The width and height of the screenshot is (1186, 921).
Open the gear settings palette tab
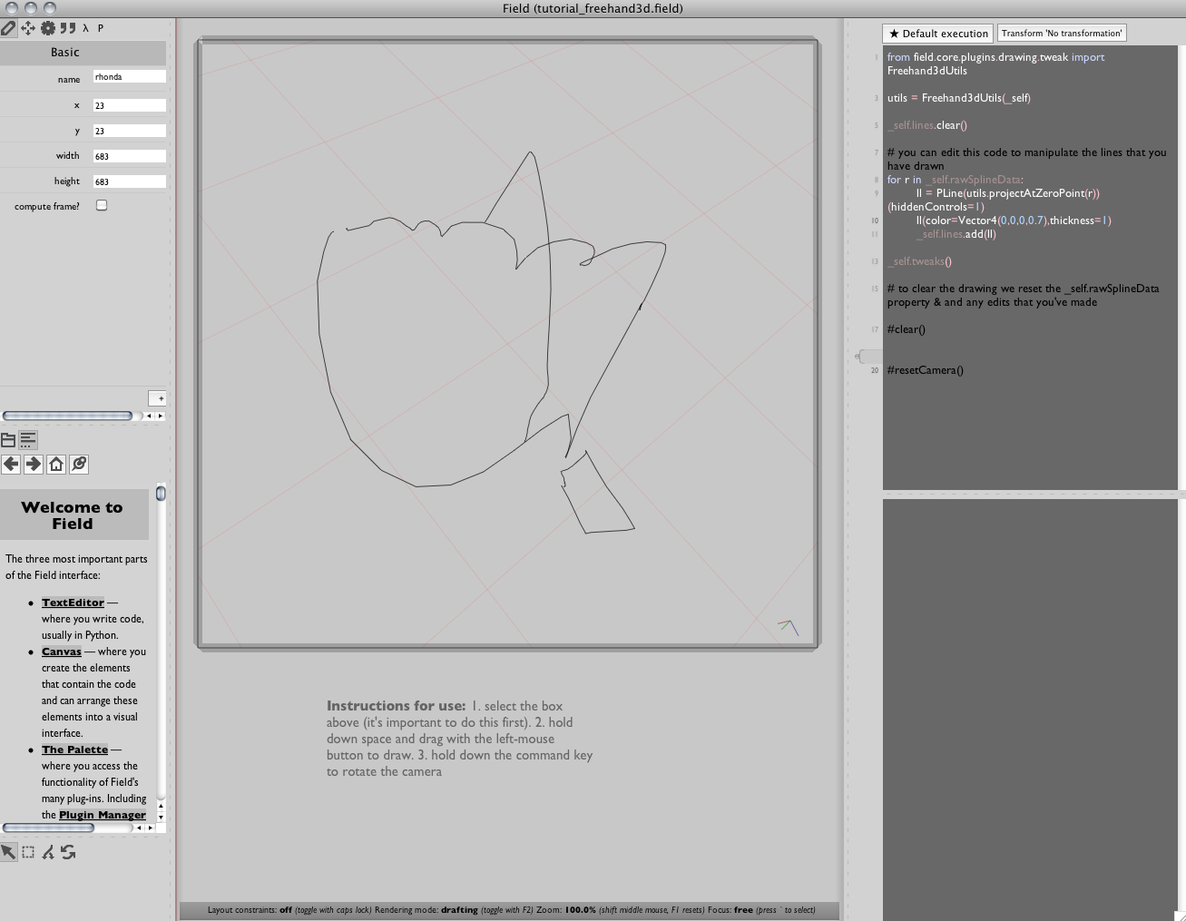click(48, 28)
